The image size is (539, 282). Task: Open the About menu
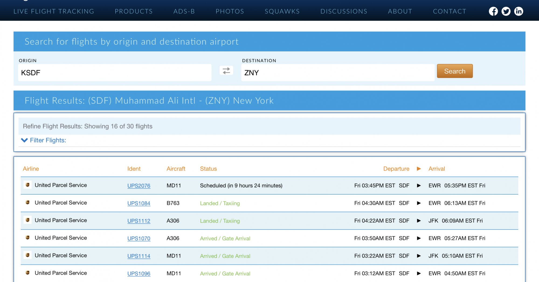(400, 11)
